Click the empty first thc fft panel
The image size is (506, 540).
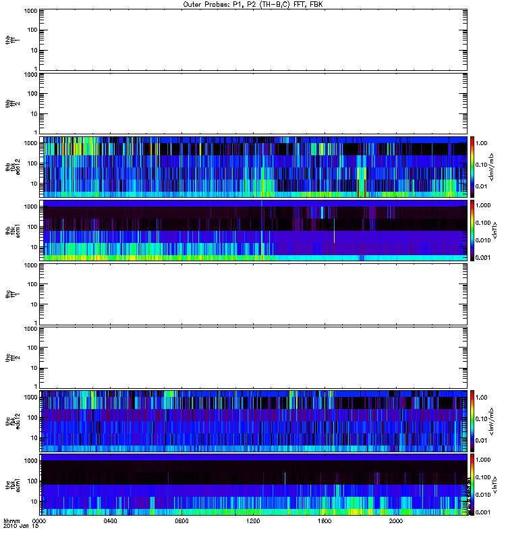click(x=253, y=294)
